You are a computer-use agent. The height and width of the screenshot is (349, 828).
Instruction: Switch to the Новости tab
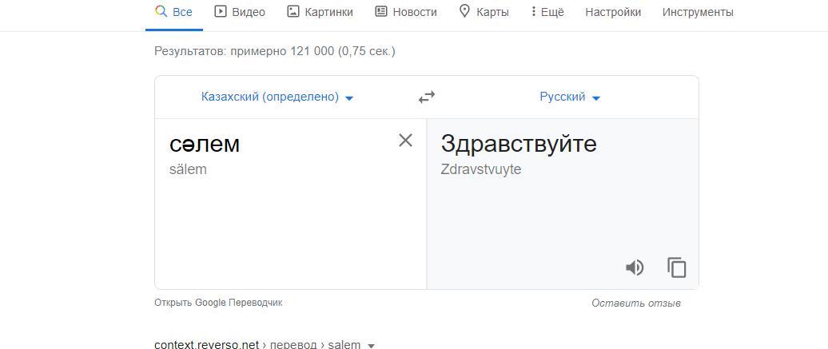(406, 12)
